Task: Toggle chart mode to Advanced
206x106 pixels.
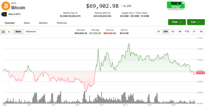Action: [31, 32]
